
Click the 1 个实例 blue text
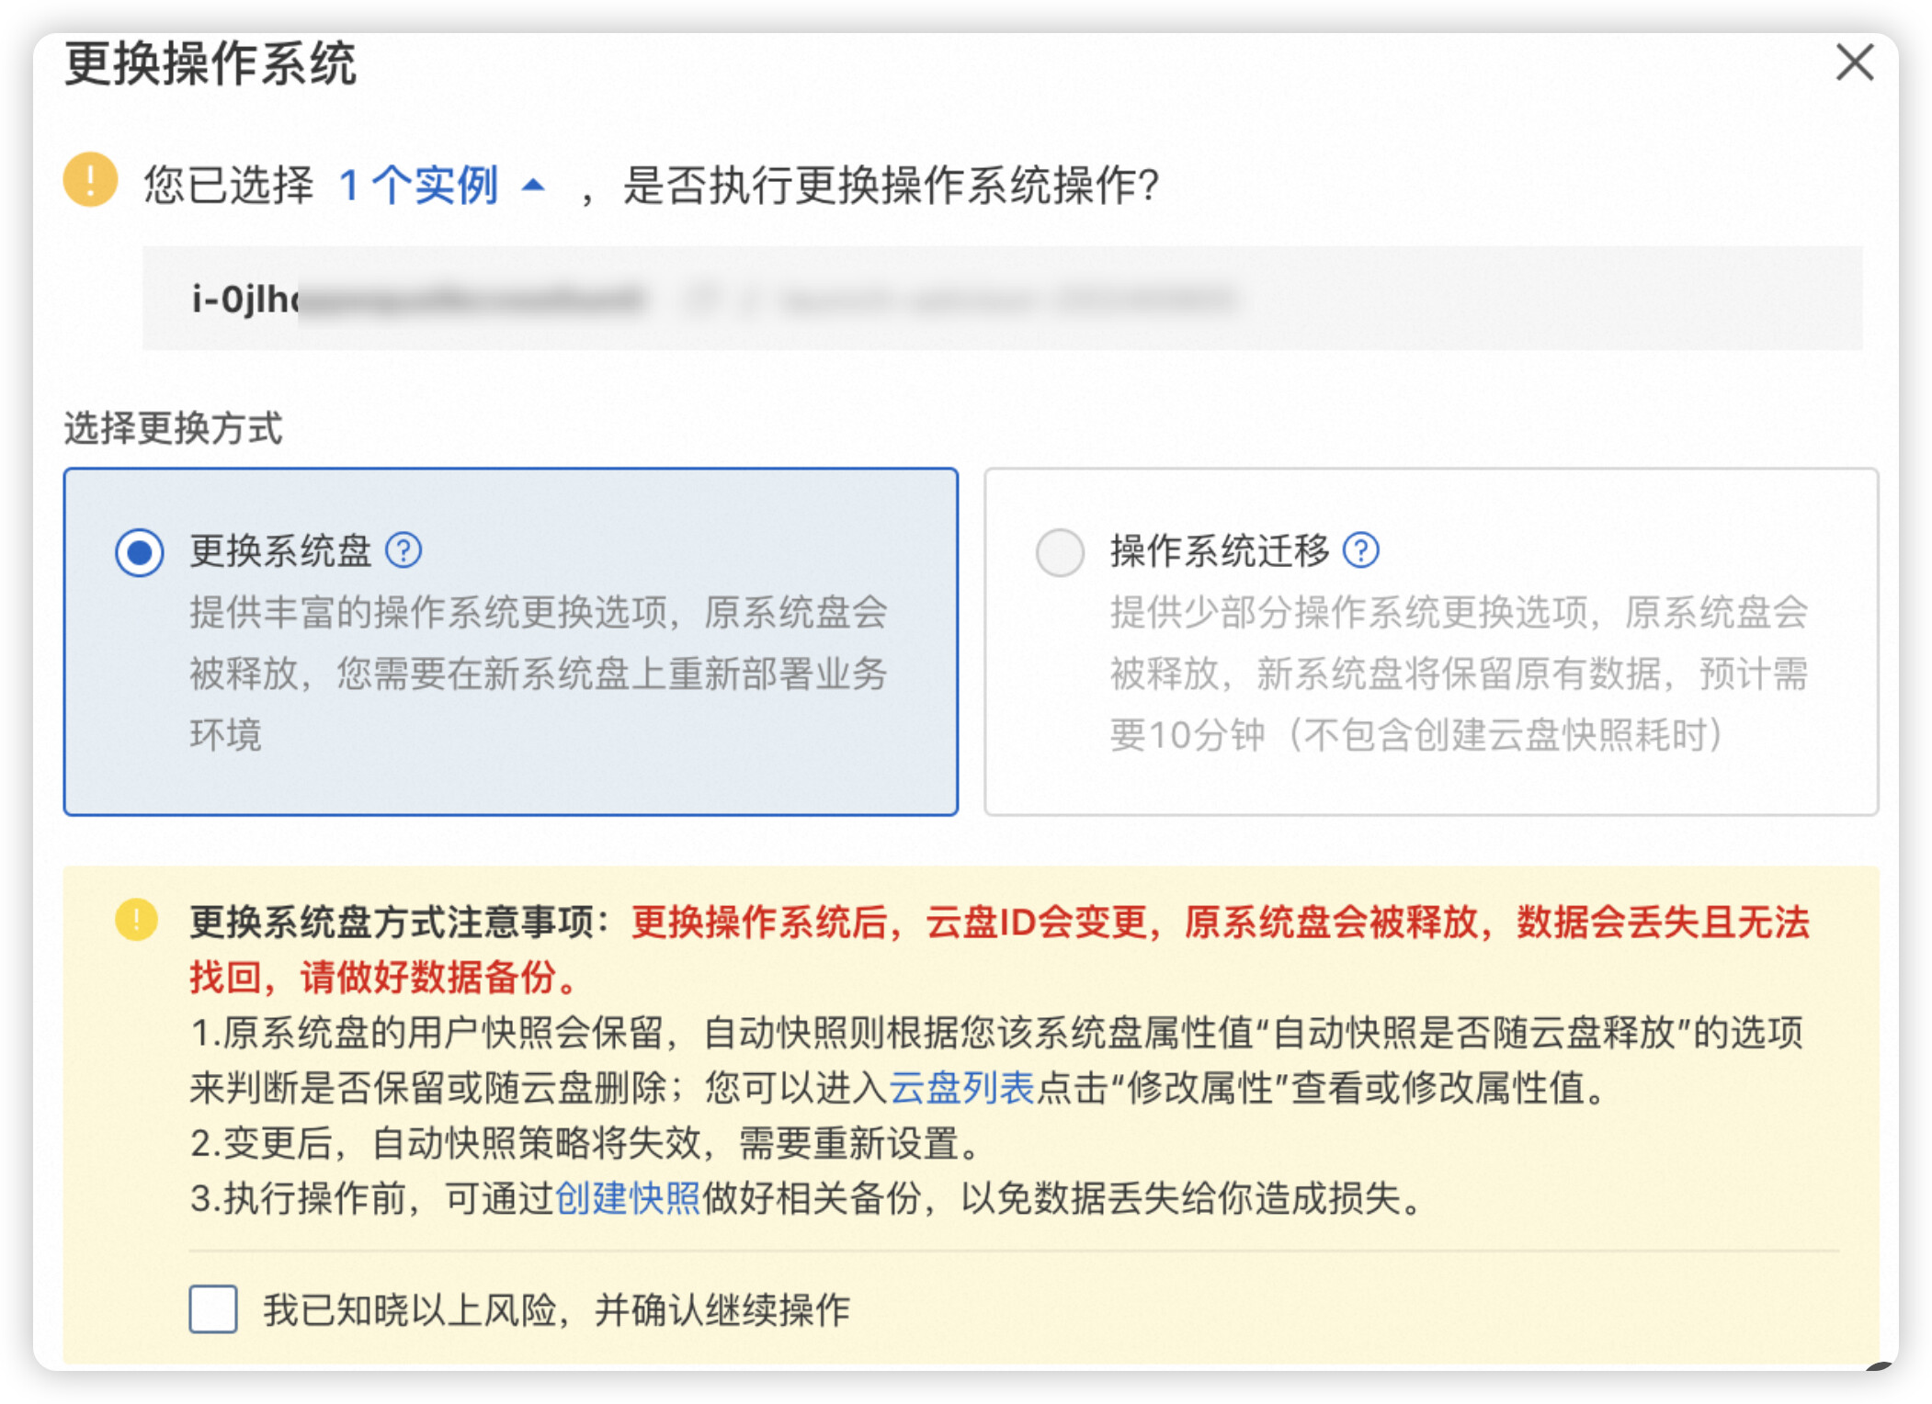tap(418, 186)
